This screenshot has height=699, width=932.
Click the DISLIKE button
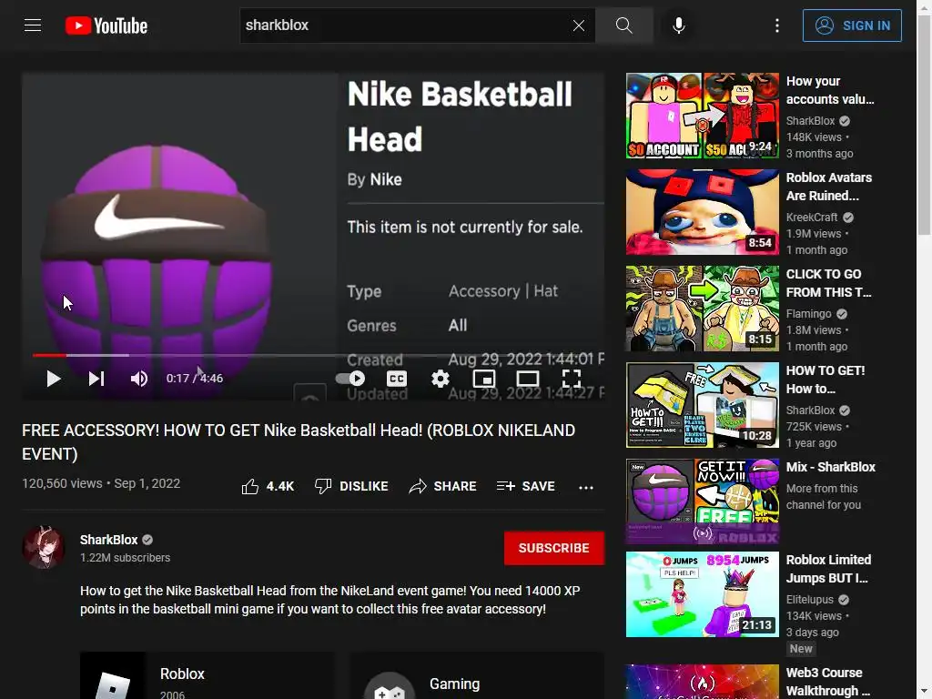351,487
